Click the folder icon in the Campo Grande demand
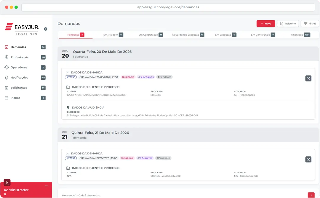 68,168
